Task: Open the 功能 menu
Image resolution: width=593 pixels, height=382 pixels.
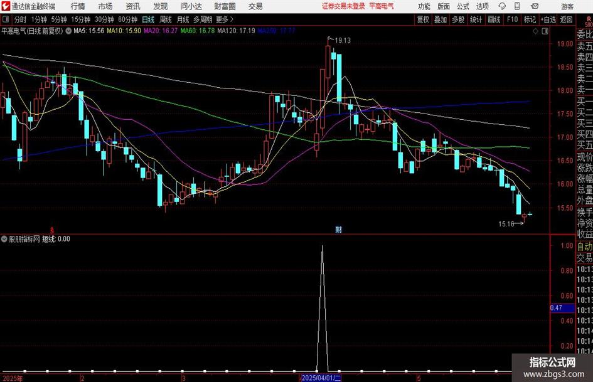Action: coord(424,6)
